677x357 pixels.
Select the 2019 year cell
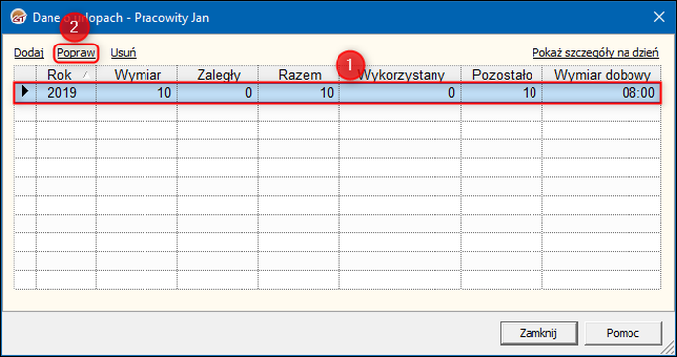coord(66,92)
